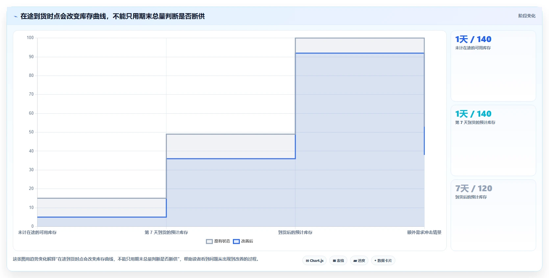Screen dimensions: 549x278
Task: Click the gray 原有状态 step line at value 100
Action: [x=360, y=38]
